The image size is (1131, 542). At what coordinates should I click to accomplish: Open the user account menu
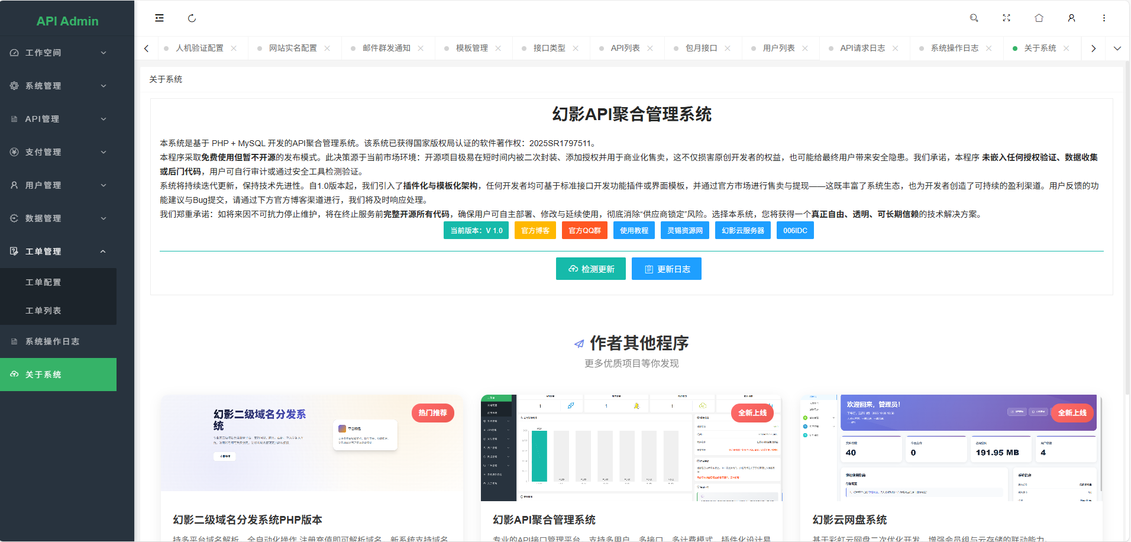(1071, 18)
